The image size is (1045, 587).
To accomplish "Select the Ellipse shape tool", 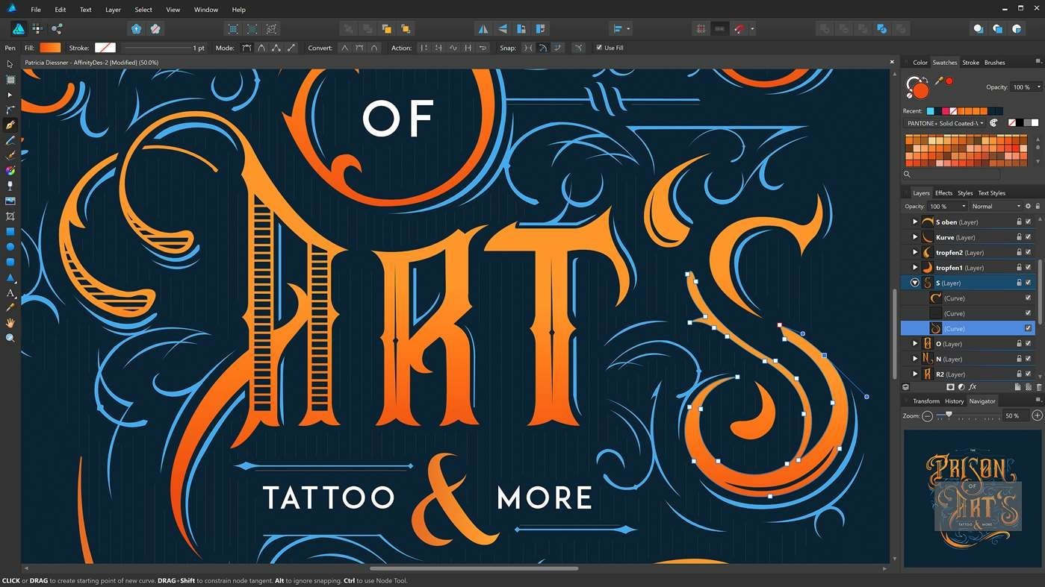I will (x=10, y=247).
